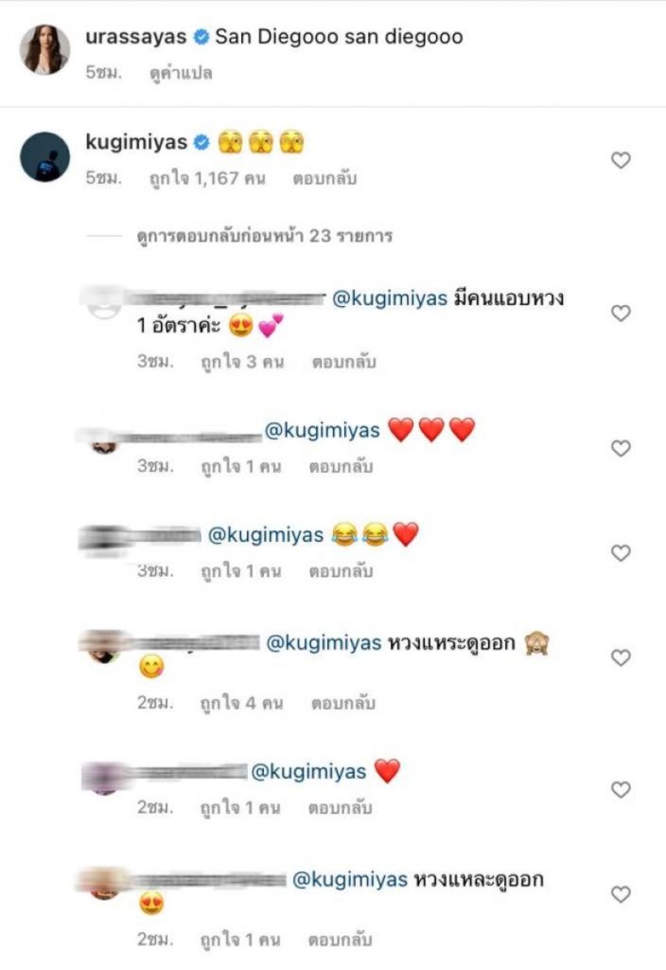This screenshot has width=666, height=970.
Task: Expand the 23 previous replies
Action: [x=265, y=236]
